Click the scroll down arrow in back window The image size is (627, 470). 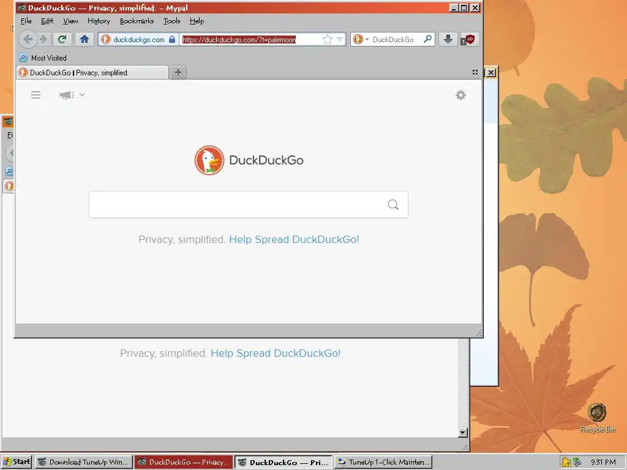click(x=463, y=433)
